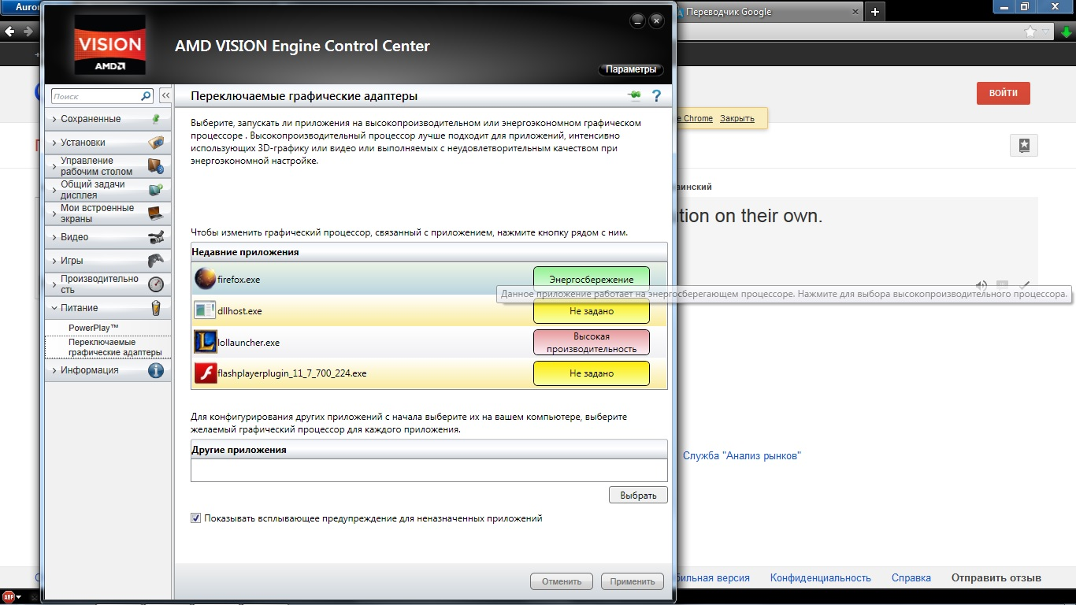Toggle lollauncher.exe Высокая производительность button
The width and height of the screenshot is (1076, 605).
tap(591, 343)
